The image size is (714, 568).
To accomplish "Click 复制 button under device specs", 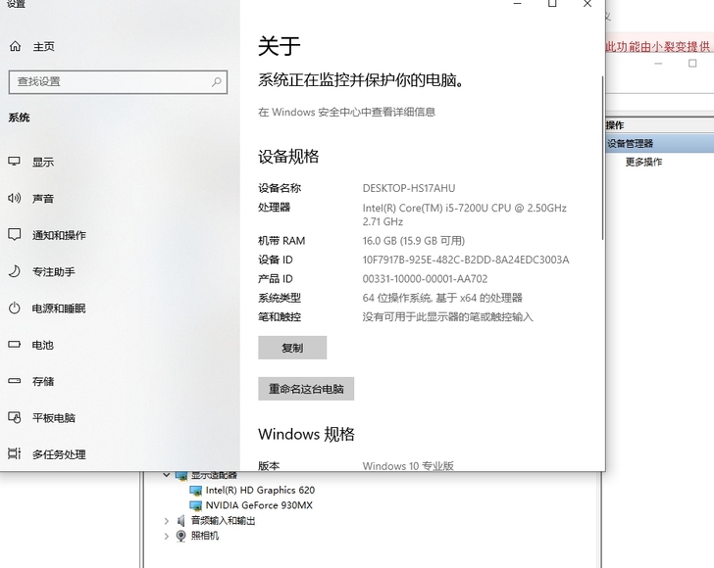I will click(292, 348).
